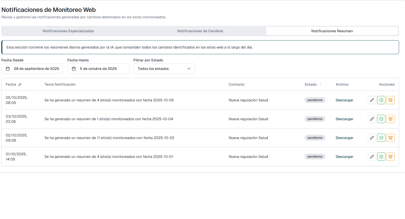Switch to the Notificaciones Especializadas tab
This screenshot has height=219, width=405.
click(x=68, y=31)
